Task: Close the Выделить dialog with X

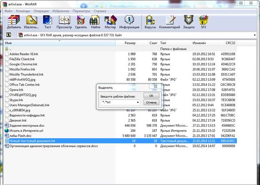Action: pos(155,86)
